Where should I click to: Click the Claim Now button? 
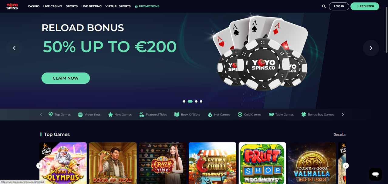[x=66, y=78]
